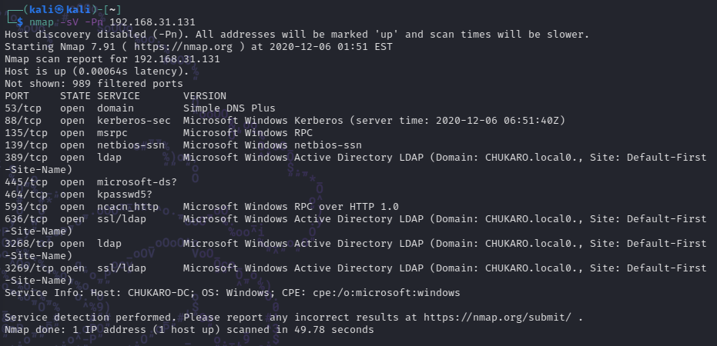The height and width of the screenshot is (346, 717).
Task: Open the https://nmap.org/submit/ link
Action: tap(498, 318)
